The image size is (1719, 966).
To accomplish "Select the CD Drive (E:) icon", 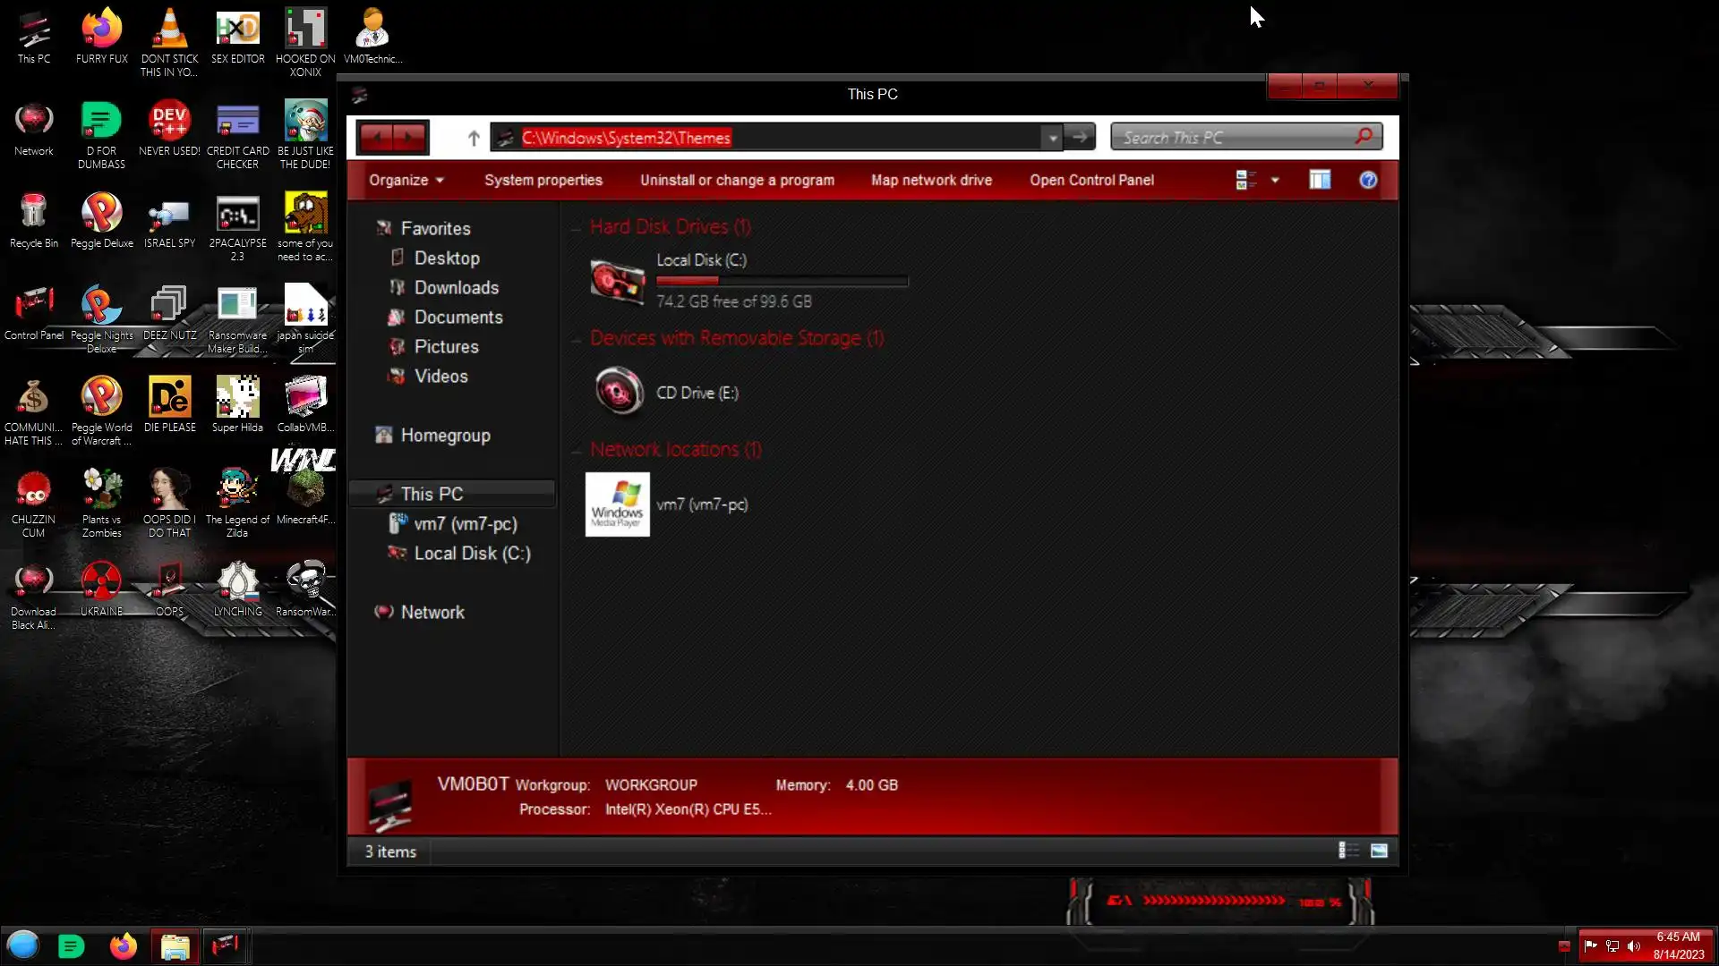I will point(618,392).
